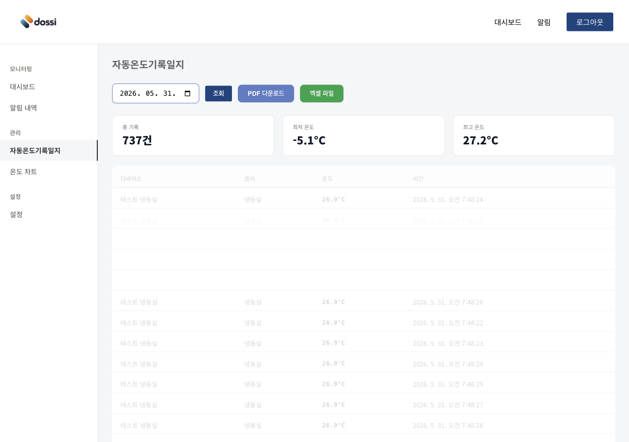
Task: Click the 로그아웃 button
Action: pyautogui.click(x=590, y=22)
